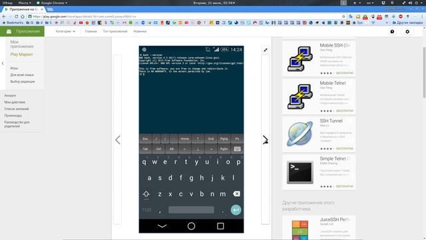Screen dimensions: 426x240
Task: Open the clock date in top bar
Action: (x=214, y=3)
